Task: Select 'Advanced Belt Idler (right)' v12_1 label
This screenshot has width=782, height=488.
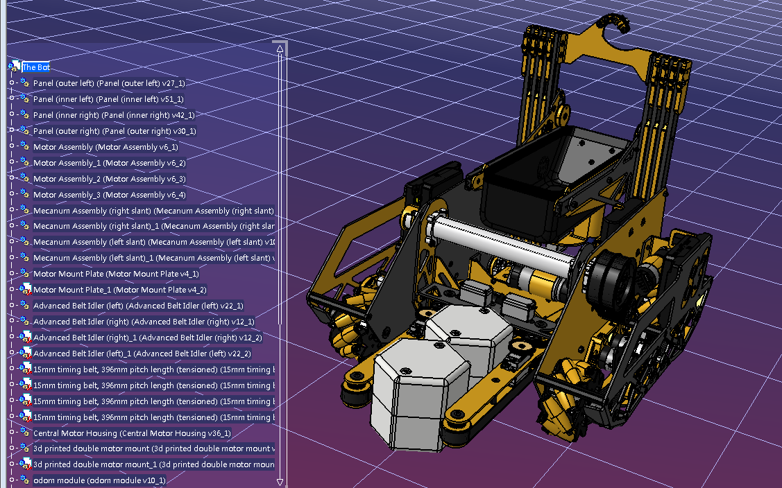Action: [144, 322]
